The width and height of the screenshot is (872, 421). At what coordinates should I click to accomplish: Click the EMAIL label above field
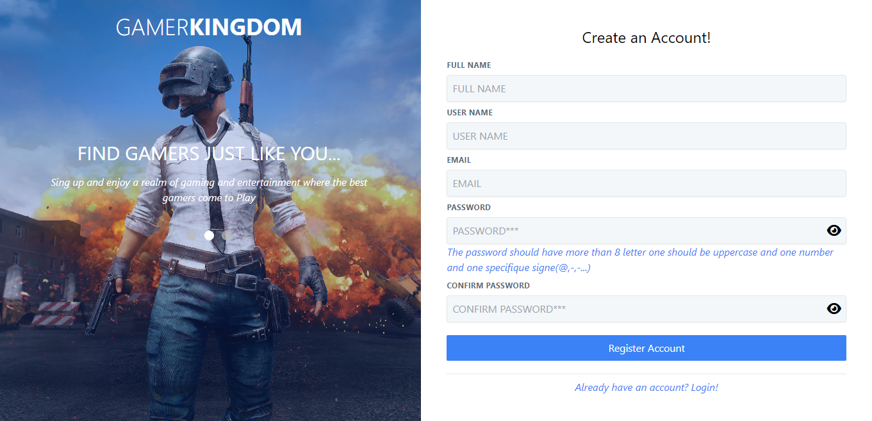tap(459, 160)
